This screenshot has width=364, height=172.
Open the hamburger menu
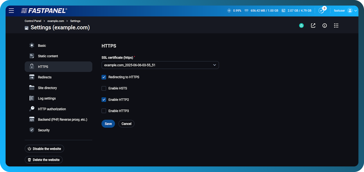tap(11, 11)
